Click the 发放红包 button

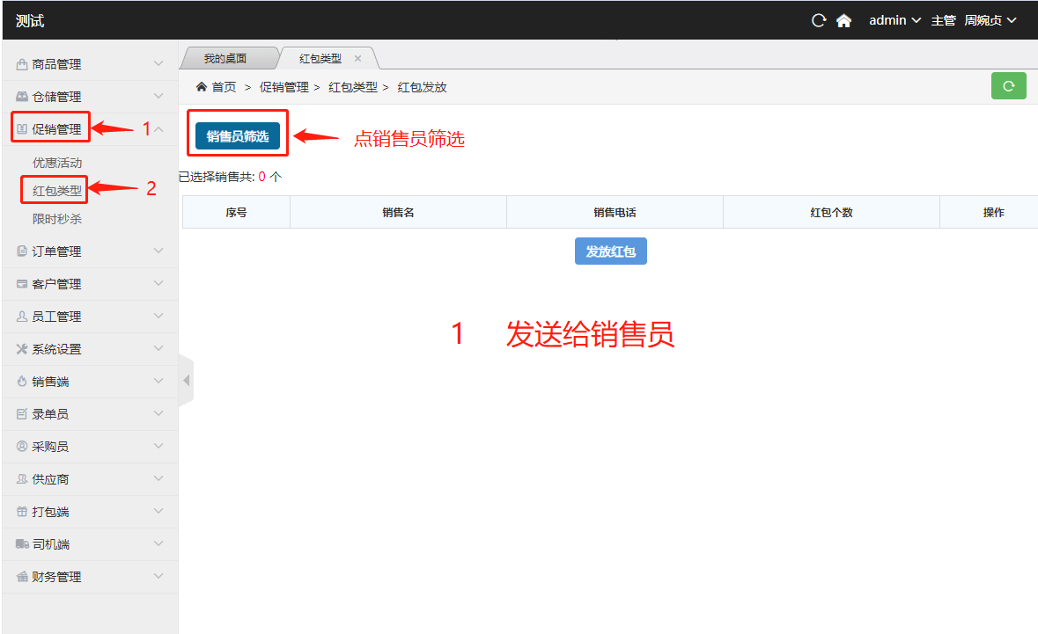tap(611, 251)
